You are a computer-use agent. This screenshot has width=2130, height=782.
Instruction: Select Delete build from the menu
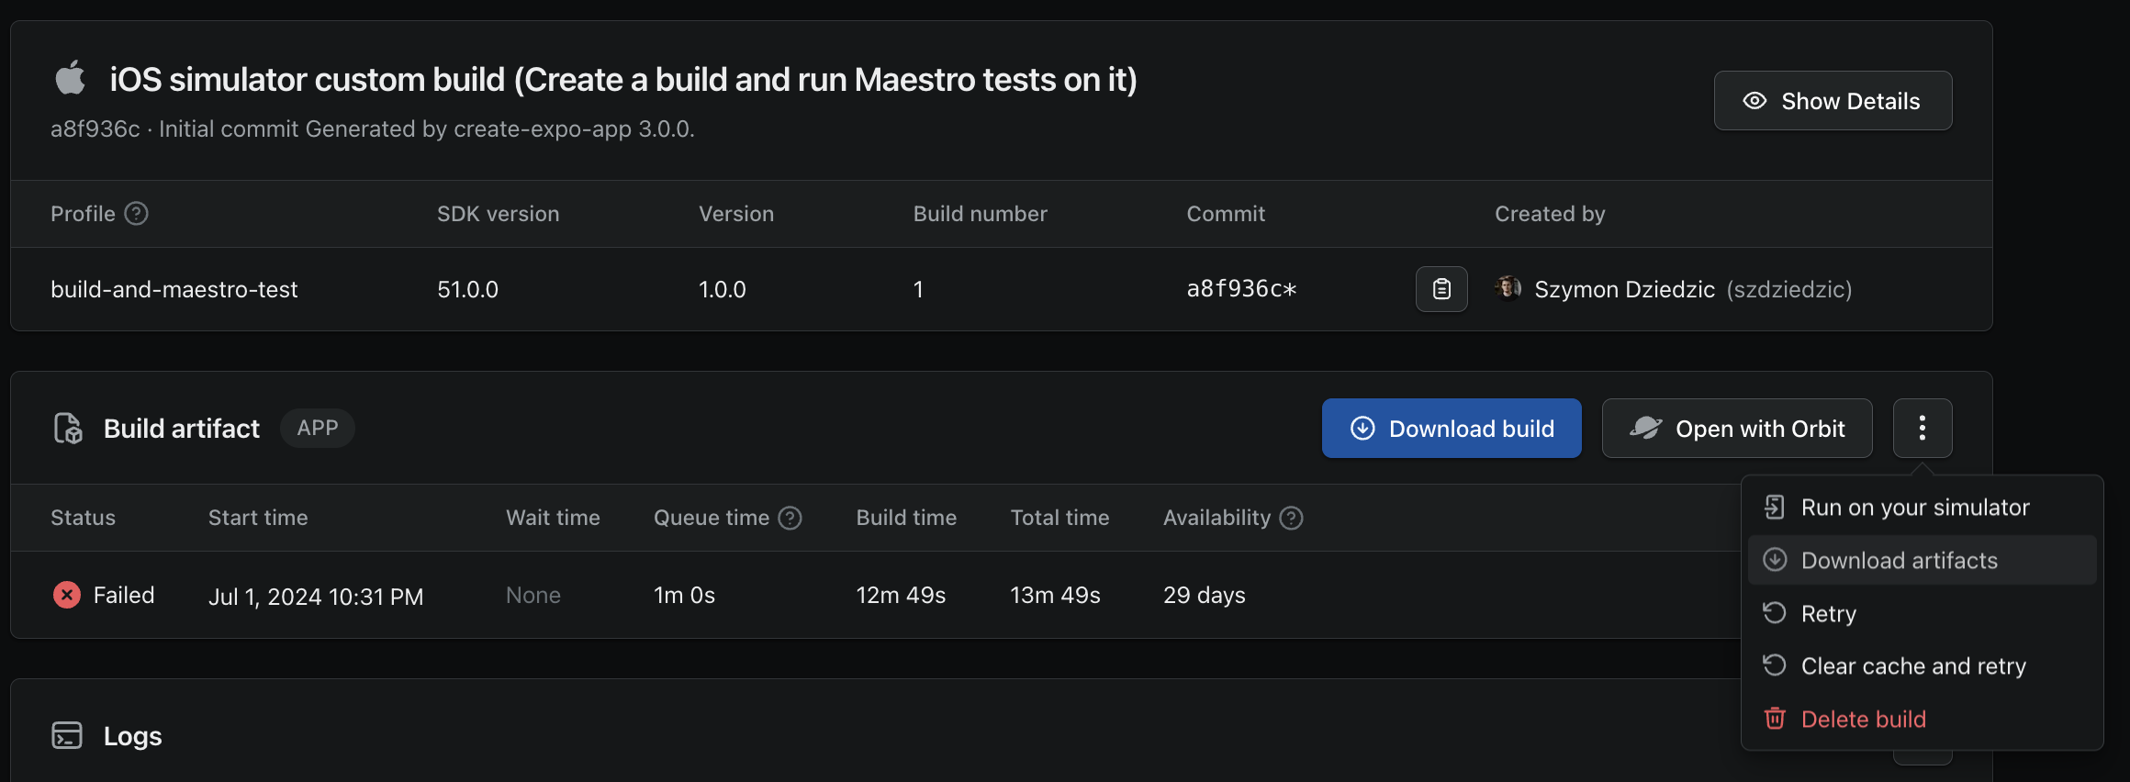point(1863,720)
